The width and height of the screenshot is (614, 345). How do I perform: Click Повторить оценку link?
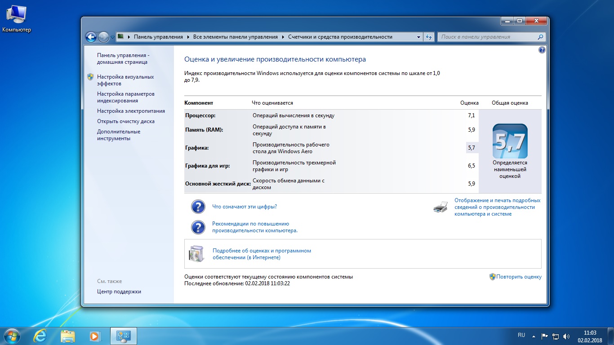[x=519, y=277]
